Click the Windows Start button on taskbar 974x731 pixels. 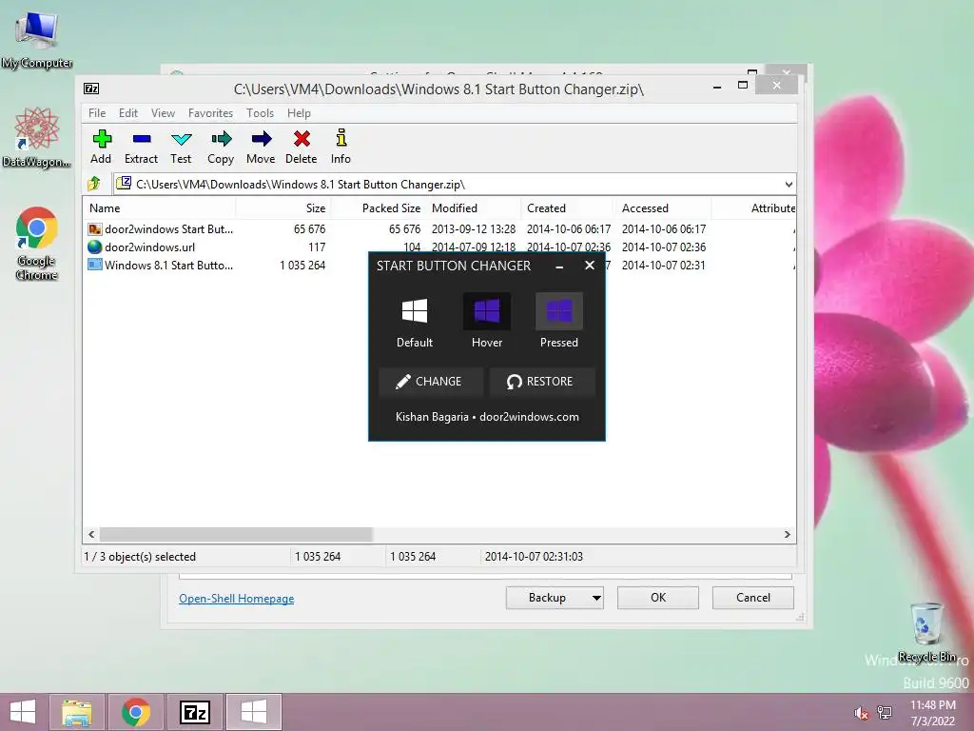coord(24,712)
